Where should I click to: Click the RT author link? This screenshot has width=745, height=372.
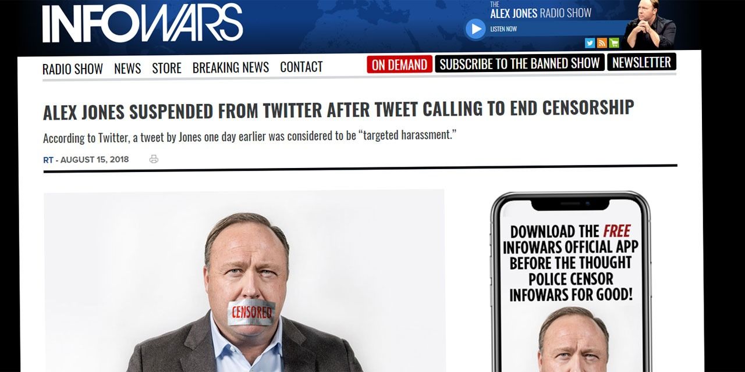pos(48,160)
